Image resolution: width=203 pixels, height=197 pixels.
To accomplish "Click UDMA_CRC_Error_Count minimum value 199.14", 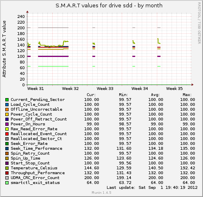I will coord(124,178).
